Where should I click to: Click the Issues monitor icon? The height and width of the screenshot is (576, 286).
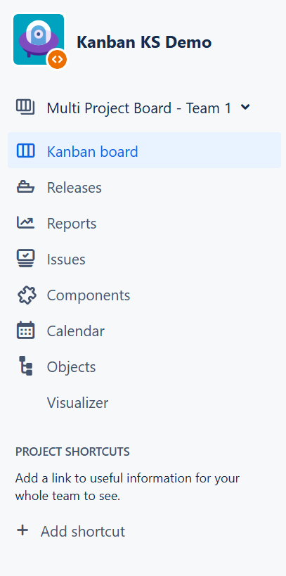click(26, 259)
